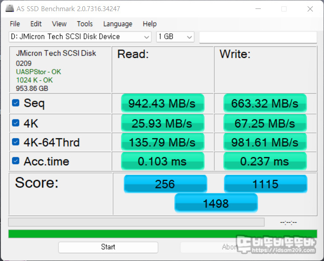The width and height of the screenshot is (324, 261).
Task: Open the Language menu
Action: point(117,24)
